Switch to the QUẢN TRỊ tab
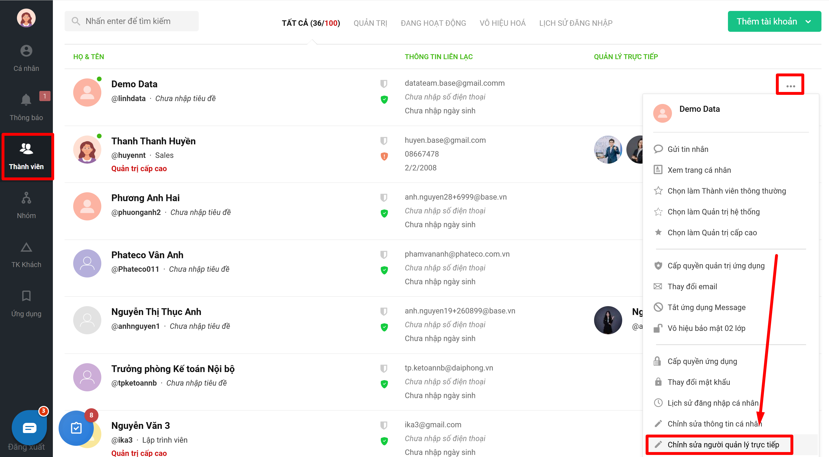Screen dimensions: 829x457 click(370, 23)
